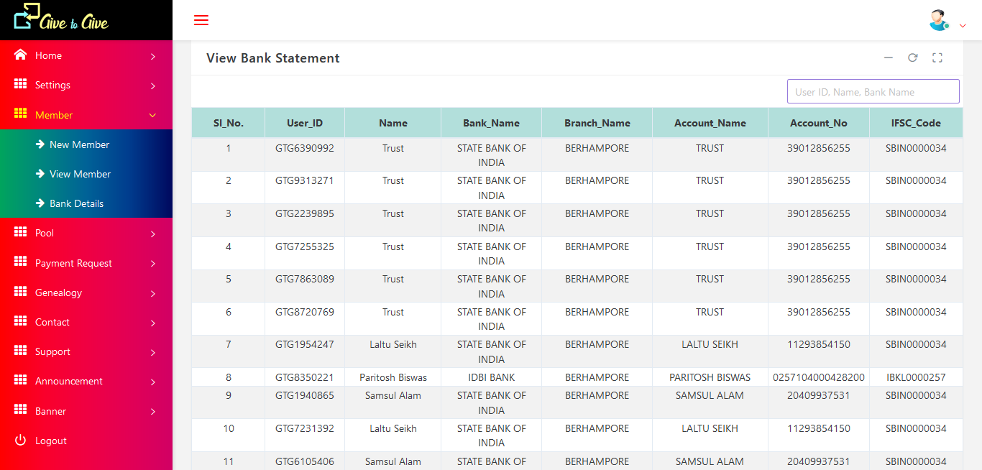The image size is (982, 470).
Task: Open the Settings sidebar menu
Action: coord(86,85)
